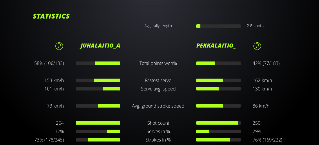Select the Shot count label
The image size is (319, 145).
[x=158, y=123]
